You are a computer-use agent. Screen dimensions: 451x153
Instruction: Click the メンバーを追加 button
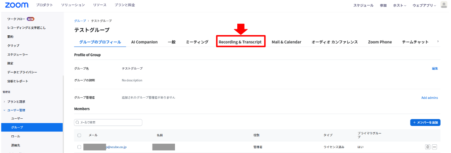(425, 123)
